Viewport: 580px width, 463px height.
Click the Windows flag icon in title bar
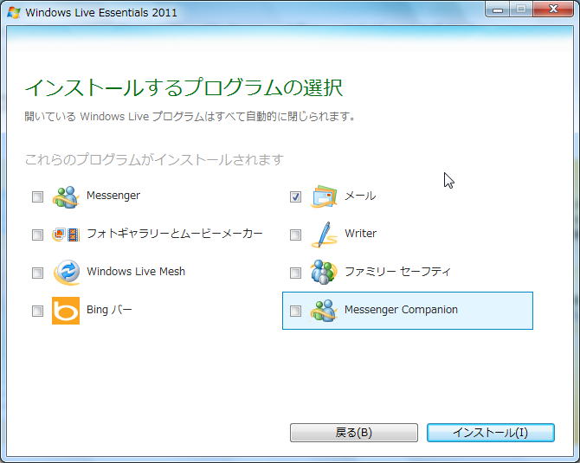click(14, 13)
